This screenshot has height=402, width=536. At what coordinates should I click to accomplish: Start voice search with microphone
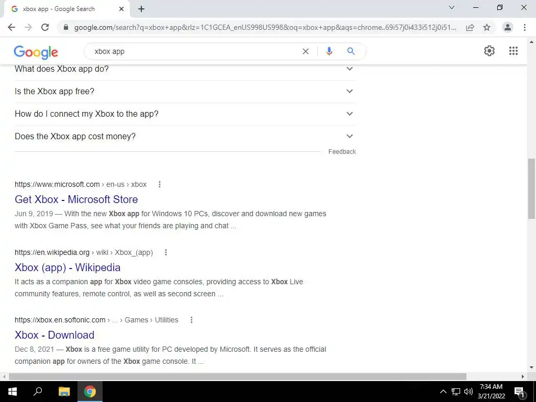point(329,51)
